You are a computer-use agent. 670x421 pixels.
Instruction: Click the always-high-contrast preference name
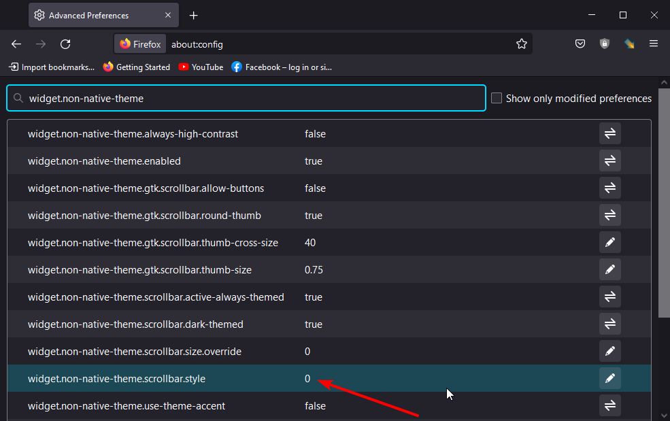[133, 134]
